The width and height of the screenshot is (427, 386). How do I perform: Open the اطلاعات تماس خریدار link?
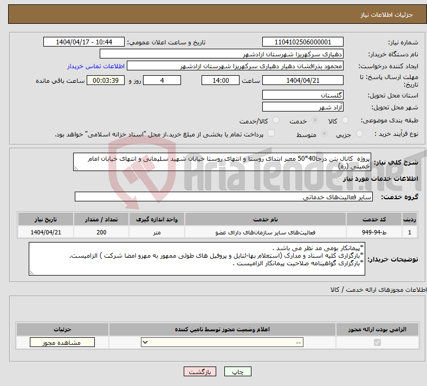click(96, 66)
